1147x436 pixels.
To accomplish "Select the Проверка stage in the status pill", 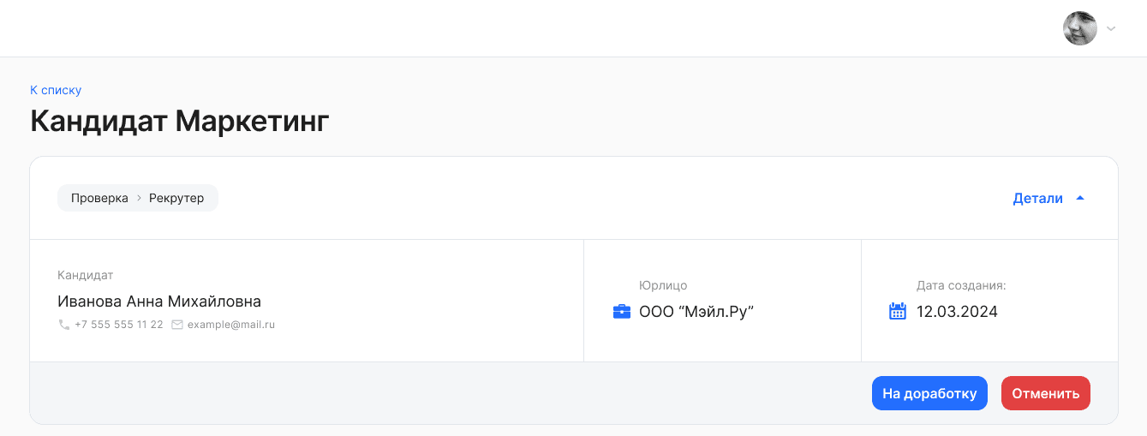I will click(x=99, y=198).
